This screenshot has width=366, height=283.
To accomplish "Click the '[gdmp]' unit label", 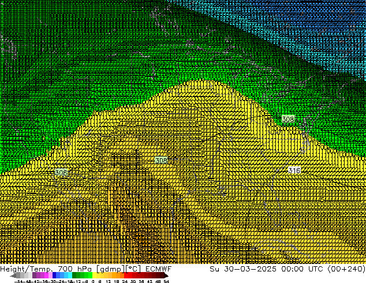I will (110, 269).
